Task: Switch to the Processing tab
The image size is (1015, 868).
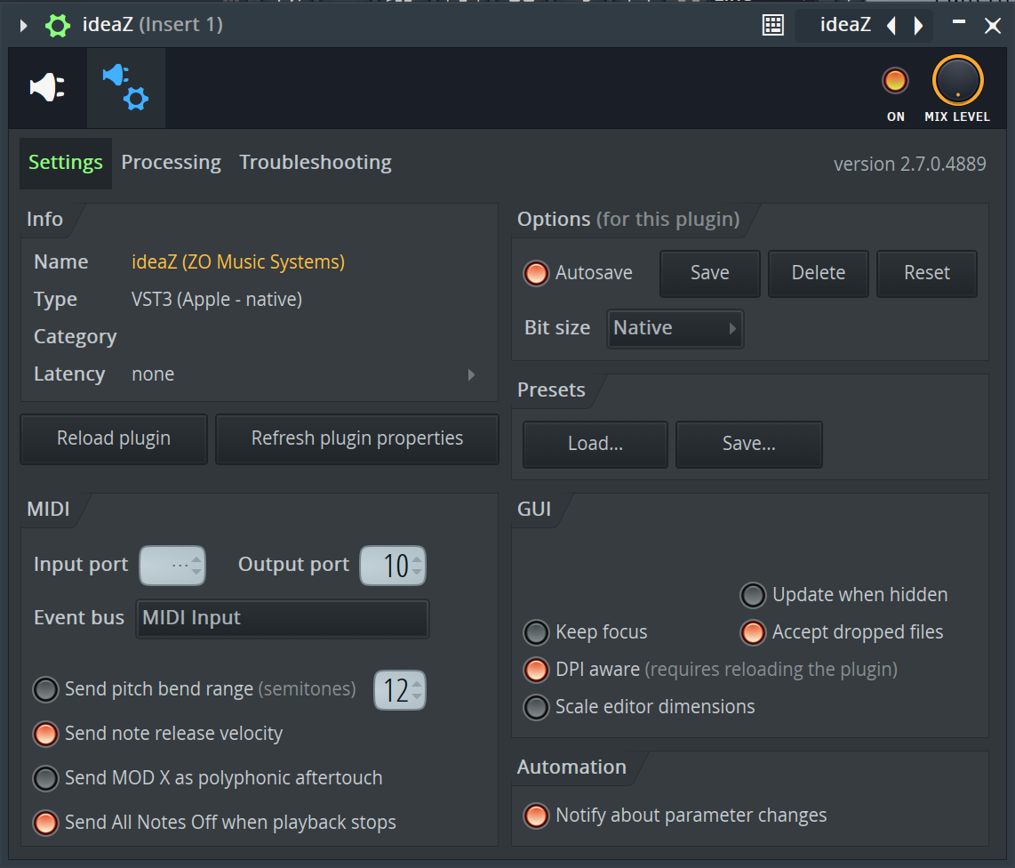Action: (171, 163)
